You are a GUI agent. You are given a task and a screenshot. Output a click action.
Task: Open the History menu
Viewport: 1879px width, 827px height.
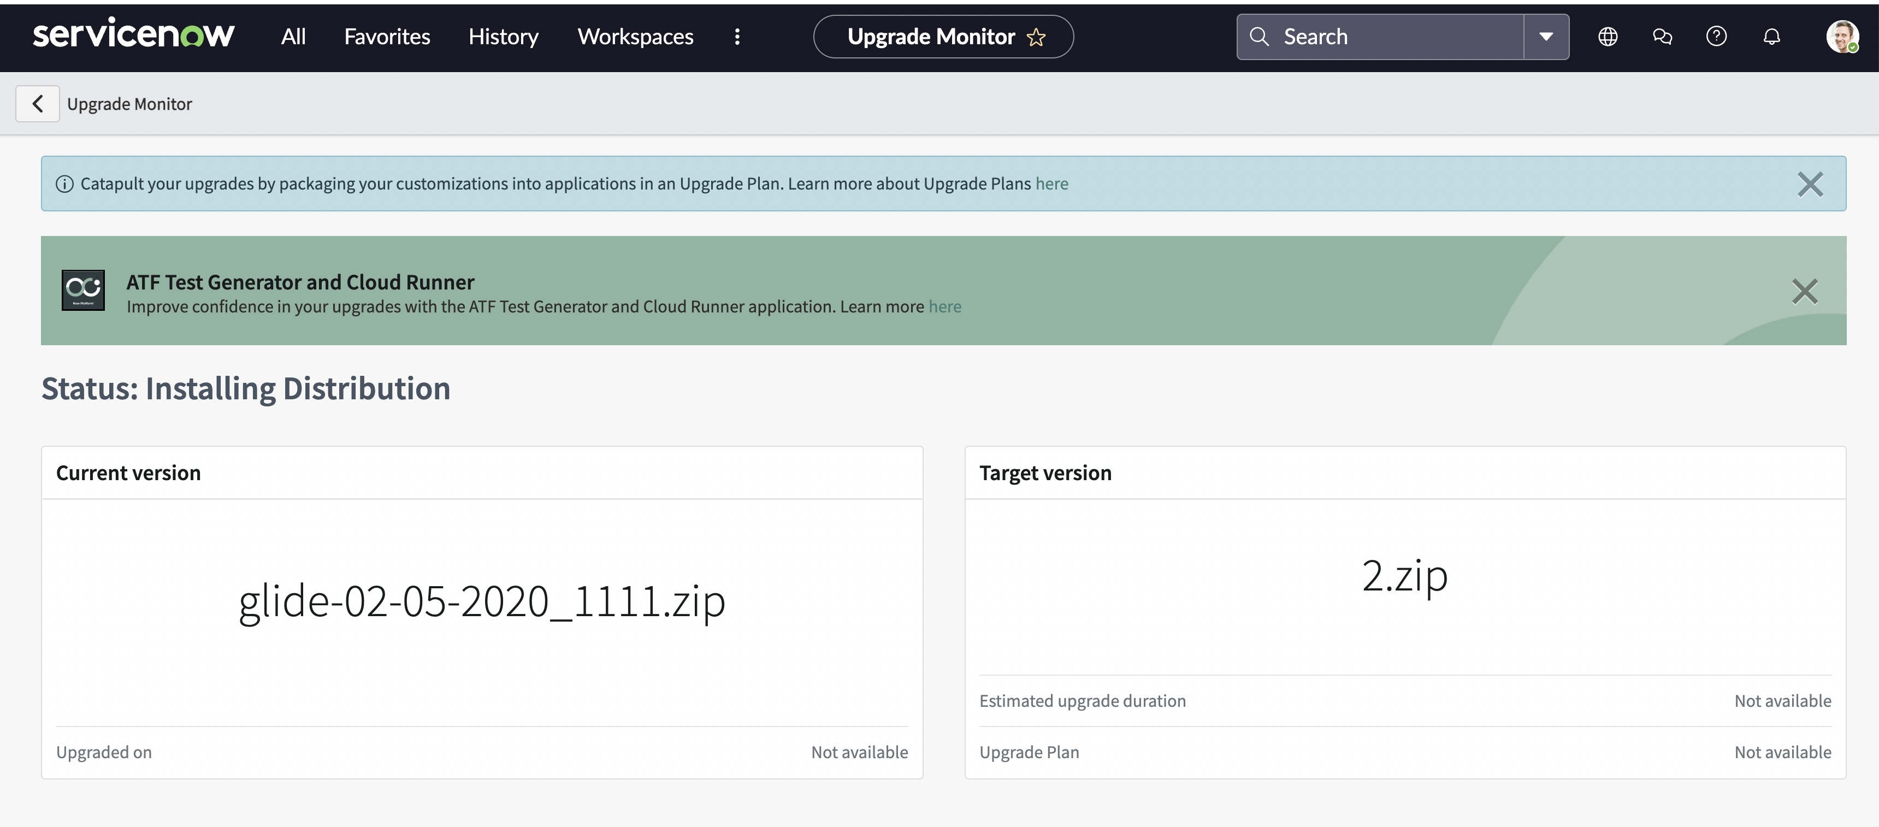tap(503, 37)
